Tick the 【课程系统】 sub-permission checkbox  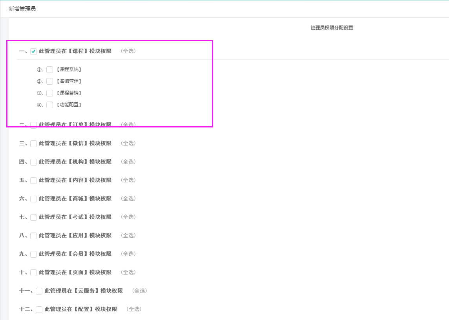pyautogui.click(x=49, y=70)
